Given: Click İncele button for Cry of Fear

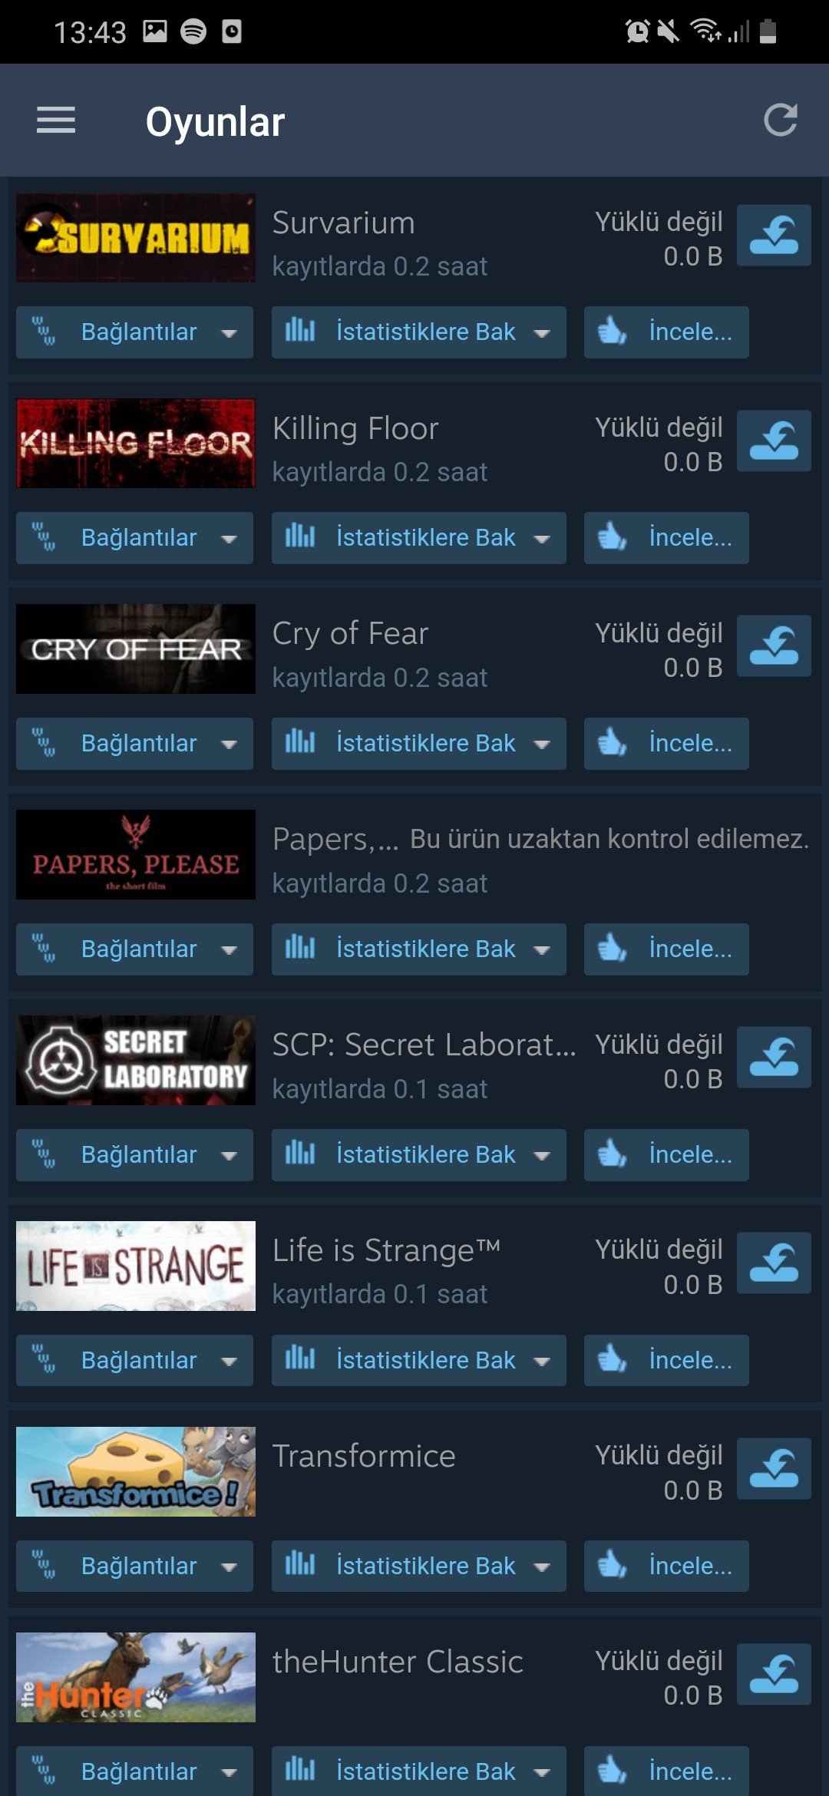Looking at the screenshot, I should click(x=666, y=744).
